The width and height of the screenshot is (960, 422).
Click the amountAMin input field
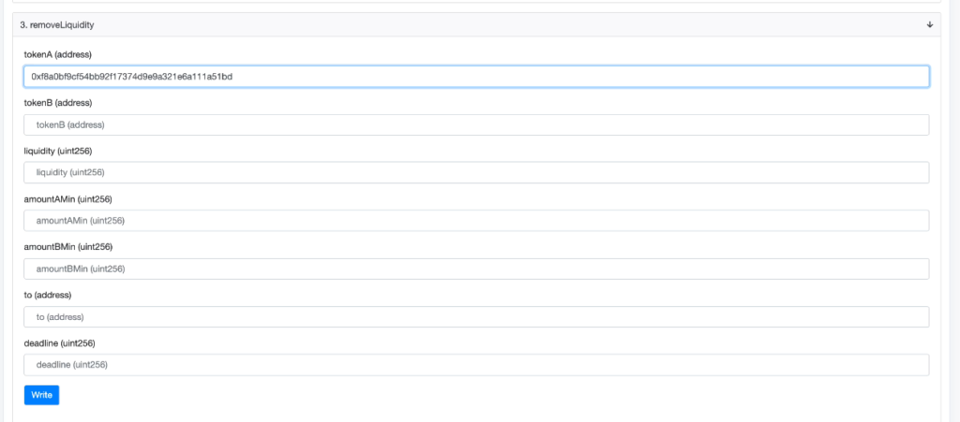tap(476, 221)
